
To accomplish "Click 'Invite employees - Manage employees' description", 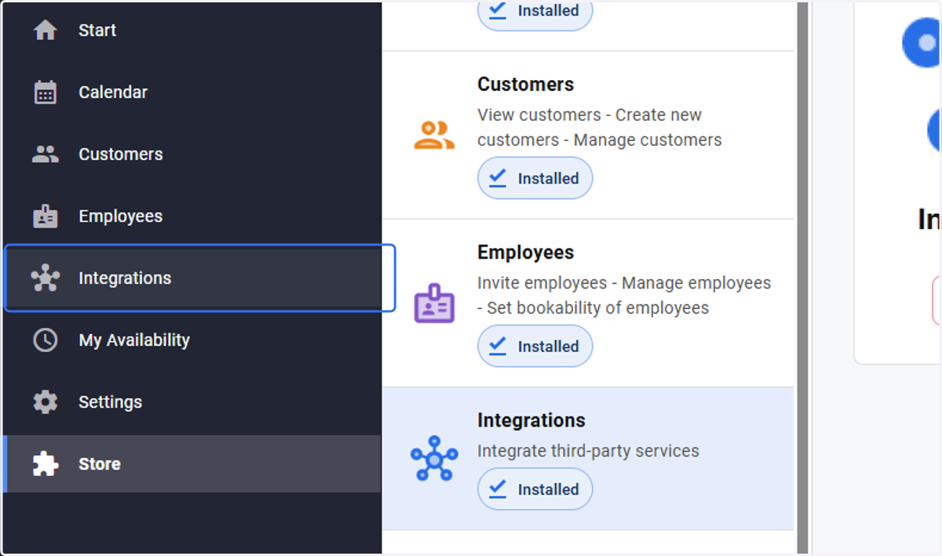I will pos(624,296).
